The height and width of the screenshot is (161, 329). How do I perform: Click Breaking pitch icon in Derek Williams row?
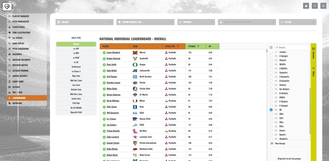[166, 101]
